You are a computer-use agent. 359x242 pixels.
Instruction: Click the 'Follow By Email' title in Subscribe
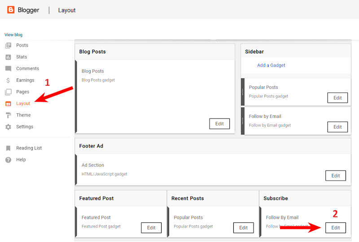coord(282,217)
